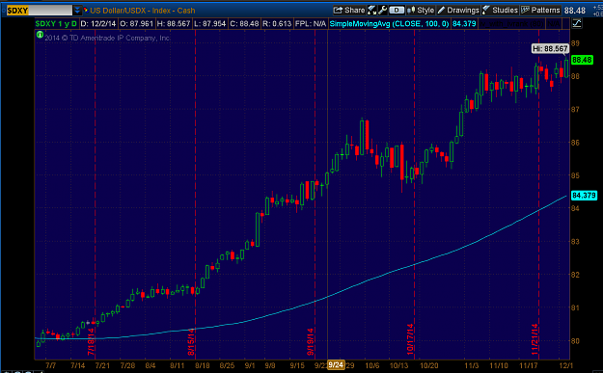603x373 pixels.
Task: Click the 9/24 highlighted date on the time axis
Action: (x=336, y=365)
